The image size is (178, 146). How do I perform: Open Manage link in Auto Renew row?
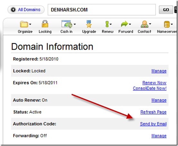[159, 100]
